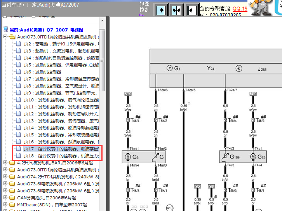Click the G23 motor symbol

(x=253, y=157)
